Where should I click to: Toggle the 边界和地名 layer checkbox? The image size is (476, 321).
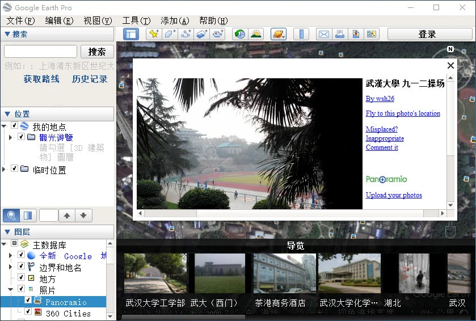21,267
